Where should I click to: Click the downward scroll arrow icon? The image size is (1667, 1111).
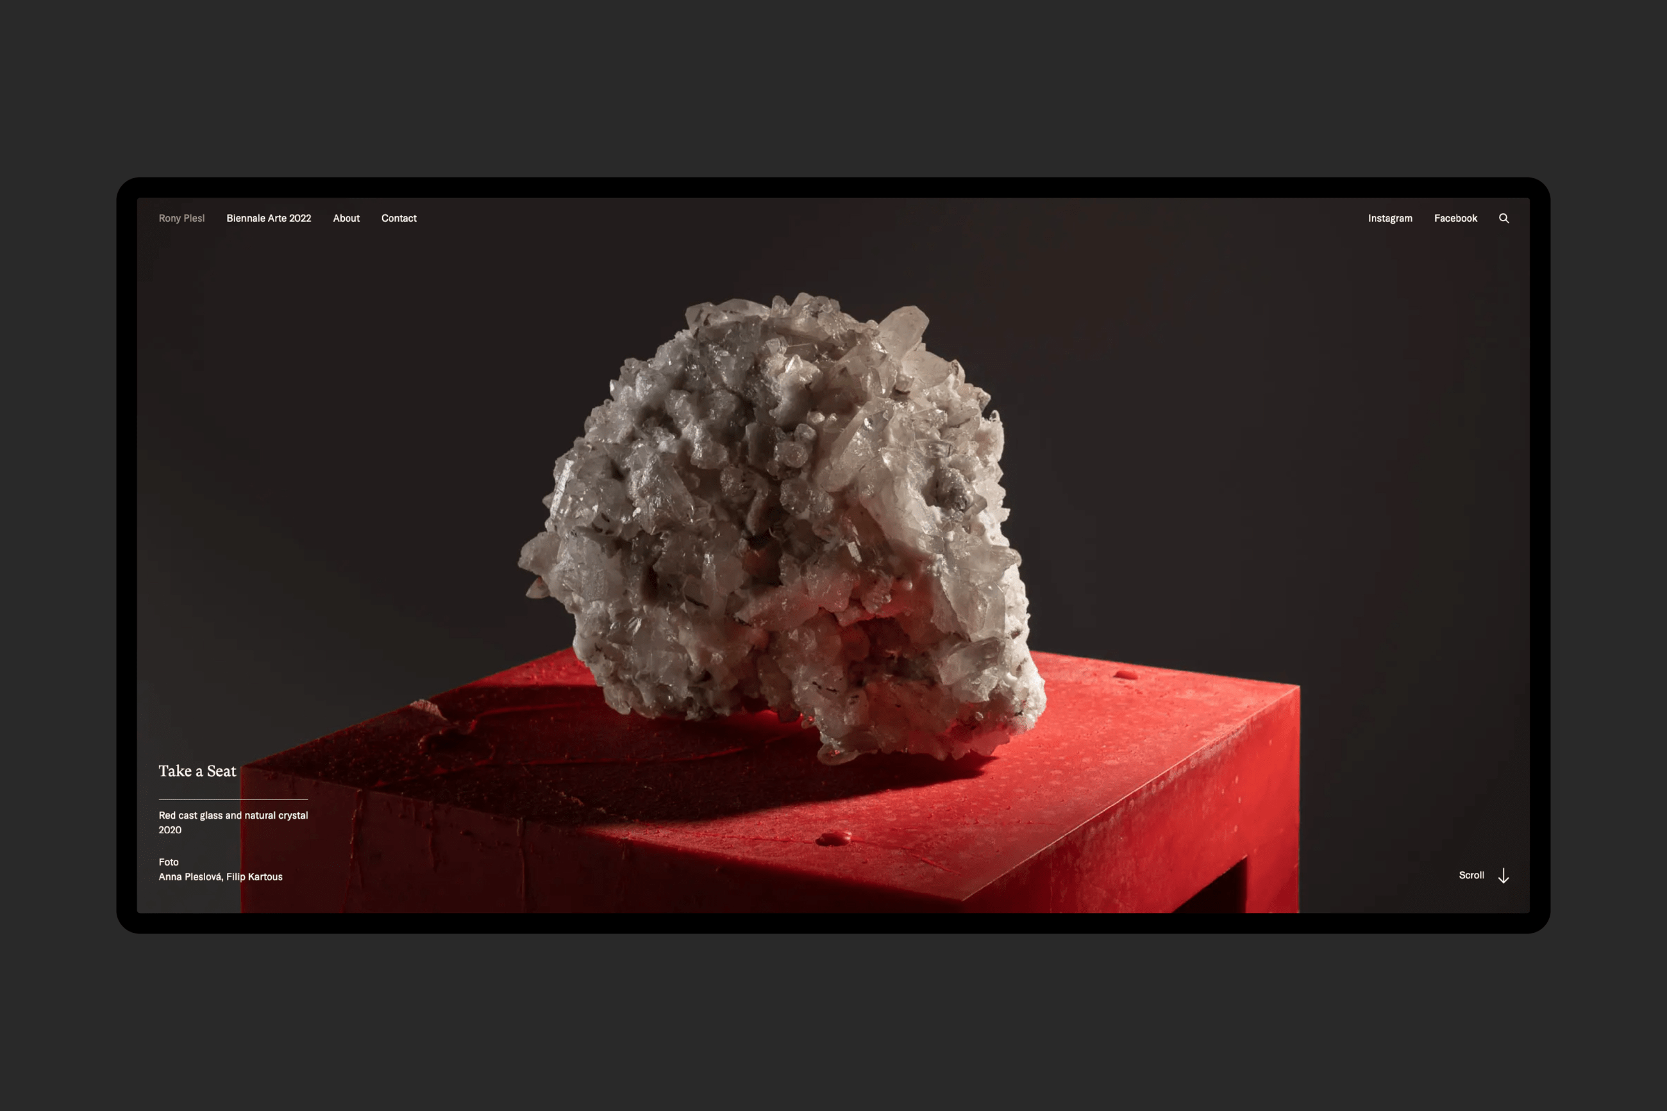[x=1503, y=876]
